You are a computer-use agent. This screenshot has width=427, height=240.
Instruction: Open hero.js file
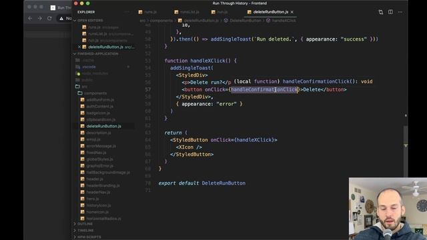coord(93,199)
